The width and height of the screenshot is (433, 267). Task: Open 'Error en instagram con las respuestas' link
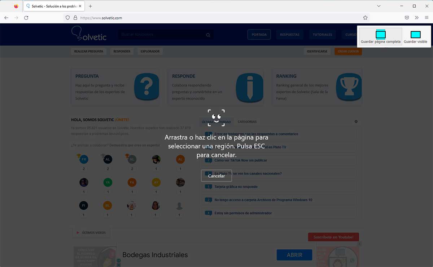pyautogui.click(x=256, y=134)
